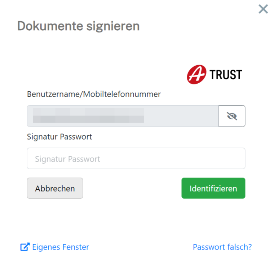
Task: Click the Dokumente signieren heading
Action: (x=78, y=26)
